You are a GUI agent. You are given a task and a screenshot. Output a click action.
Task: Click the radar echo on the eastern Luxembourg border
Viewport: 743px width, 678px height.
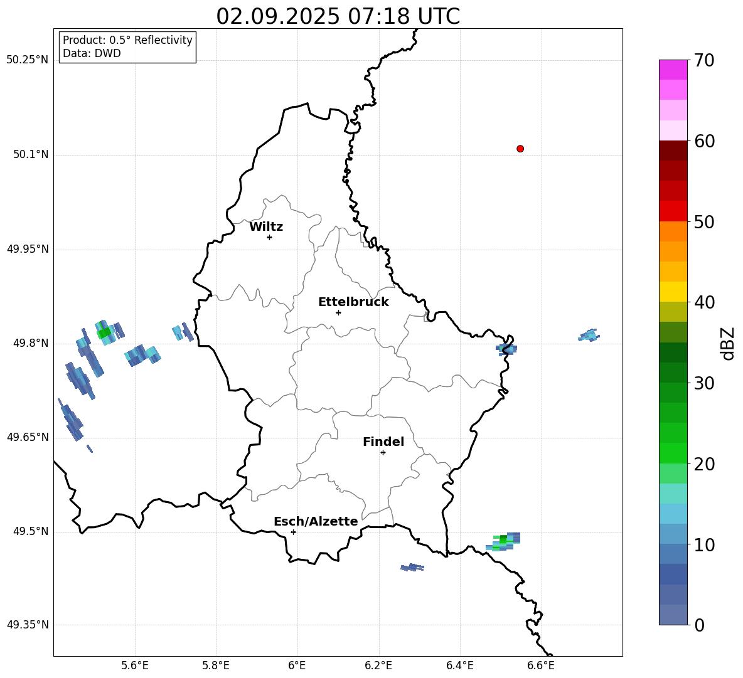(507, 349)
